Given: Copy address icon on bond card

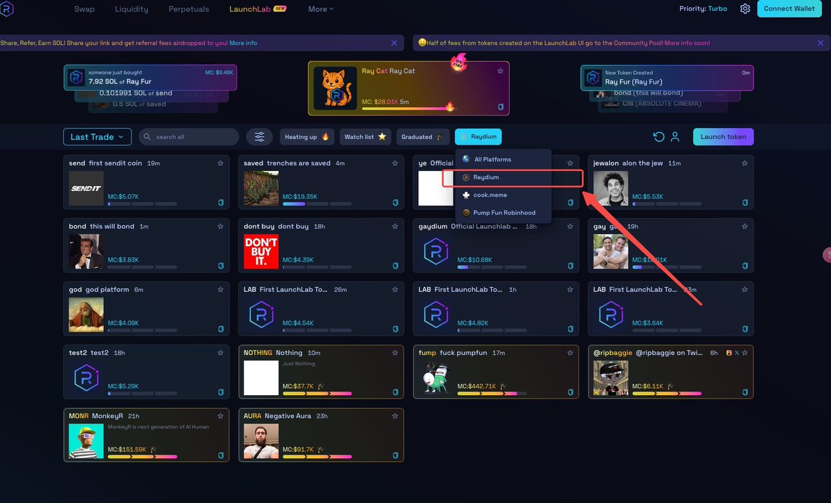Looking at the screenshot, I should pos(221,266).
